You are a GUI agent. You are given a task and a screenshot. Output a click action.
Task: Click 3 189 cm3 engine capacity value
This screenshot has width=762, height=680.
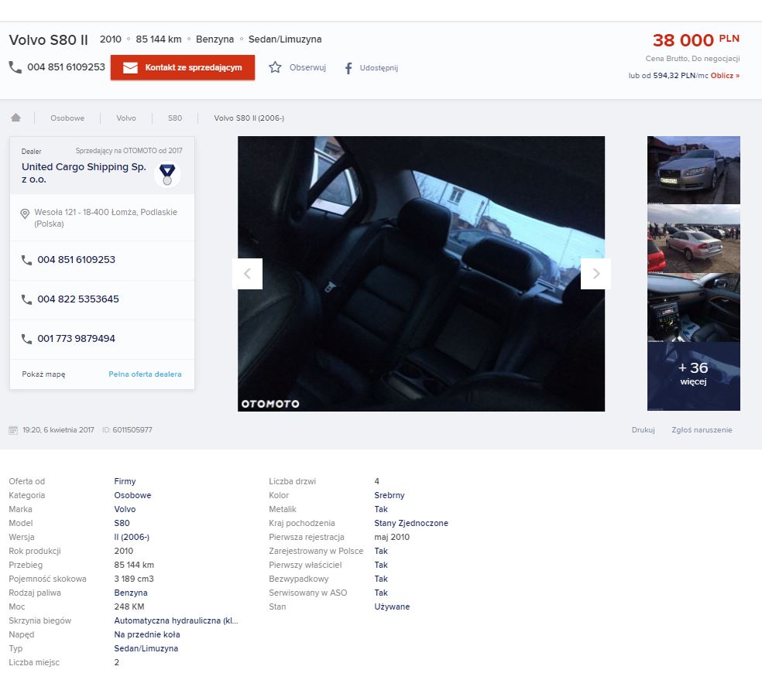click(134, 579)
